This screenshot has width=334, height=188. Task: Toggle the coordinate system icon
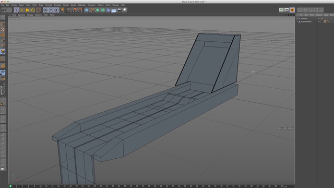coord(62,10)
